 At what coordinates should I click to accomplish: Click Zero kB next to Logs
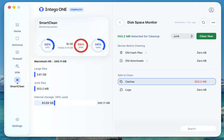click(x=202, y=90)
